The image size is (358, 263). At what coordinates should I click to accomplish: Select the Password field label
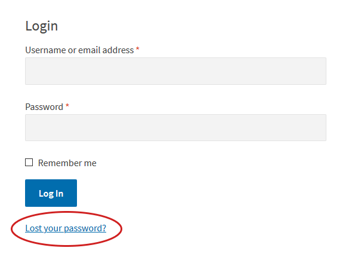[x=44, y=107]
